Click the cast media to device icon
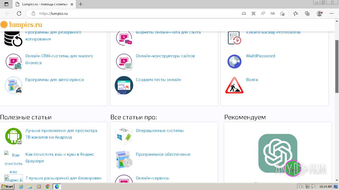The image size is (339, 190). (244, 13)
